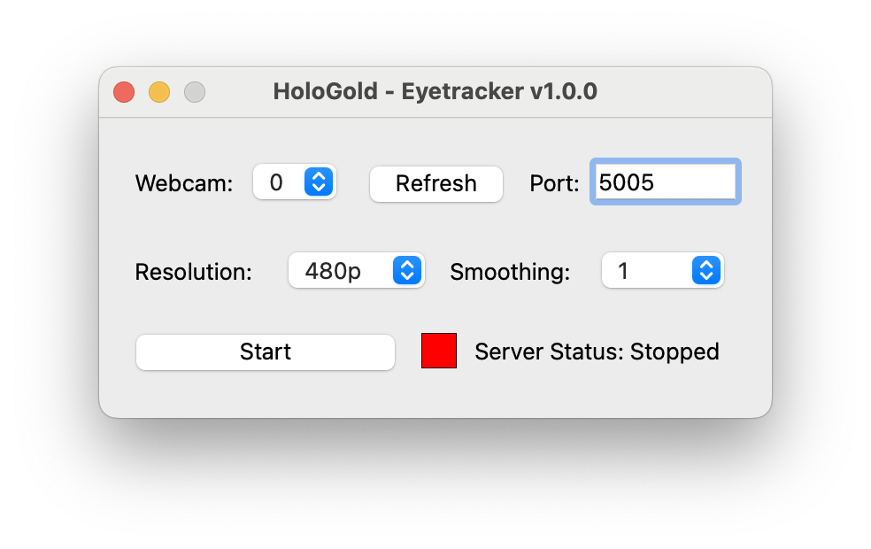The image size is (871, 549).
Task: Expand the Resolution dropdown showing 480p
Action: click(x=356, y=271)
